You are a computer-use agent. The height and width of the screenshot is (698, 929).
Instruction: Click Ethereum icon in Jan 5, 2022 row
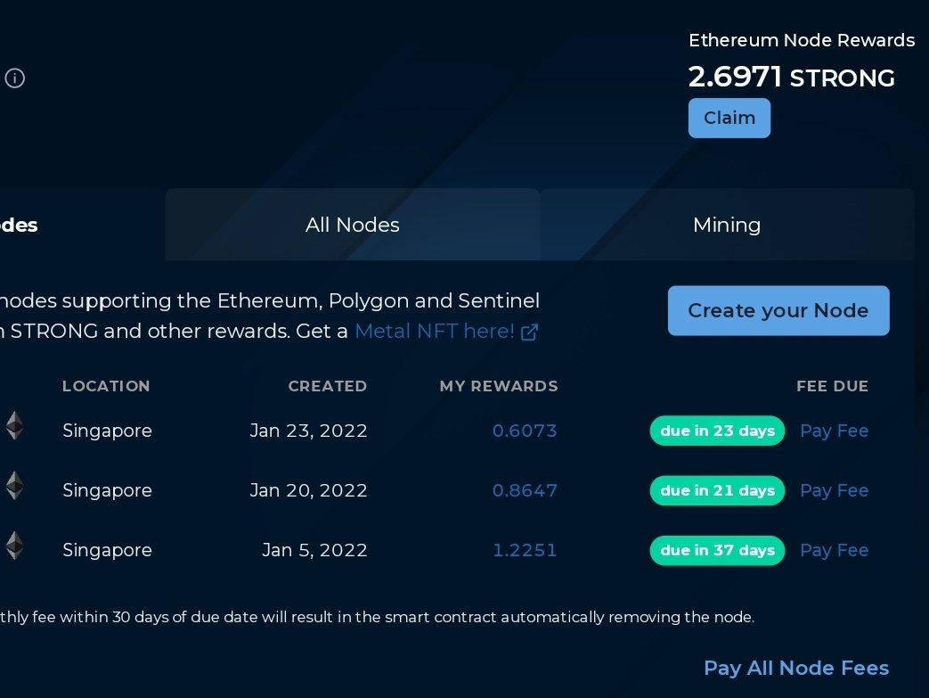[x=15, y=546]
